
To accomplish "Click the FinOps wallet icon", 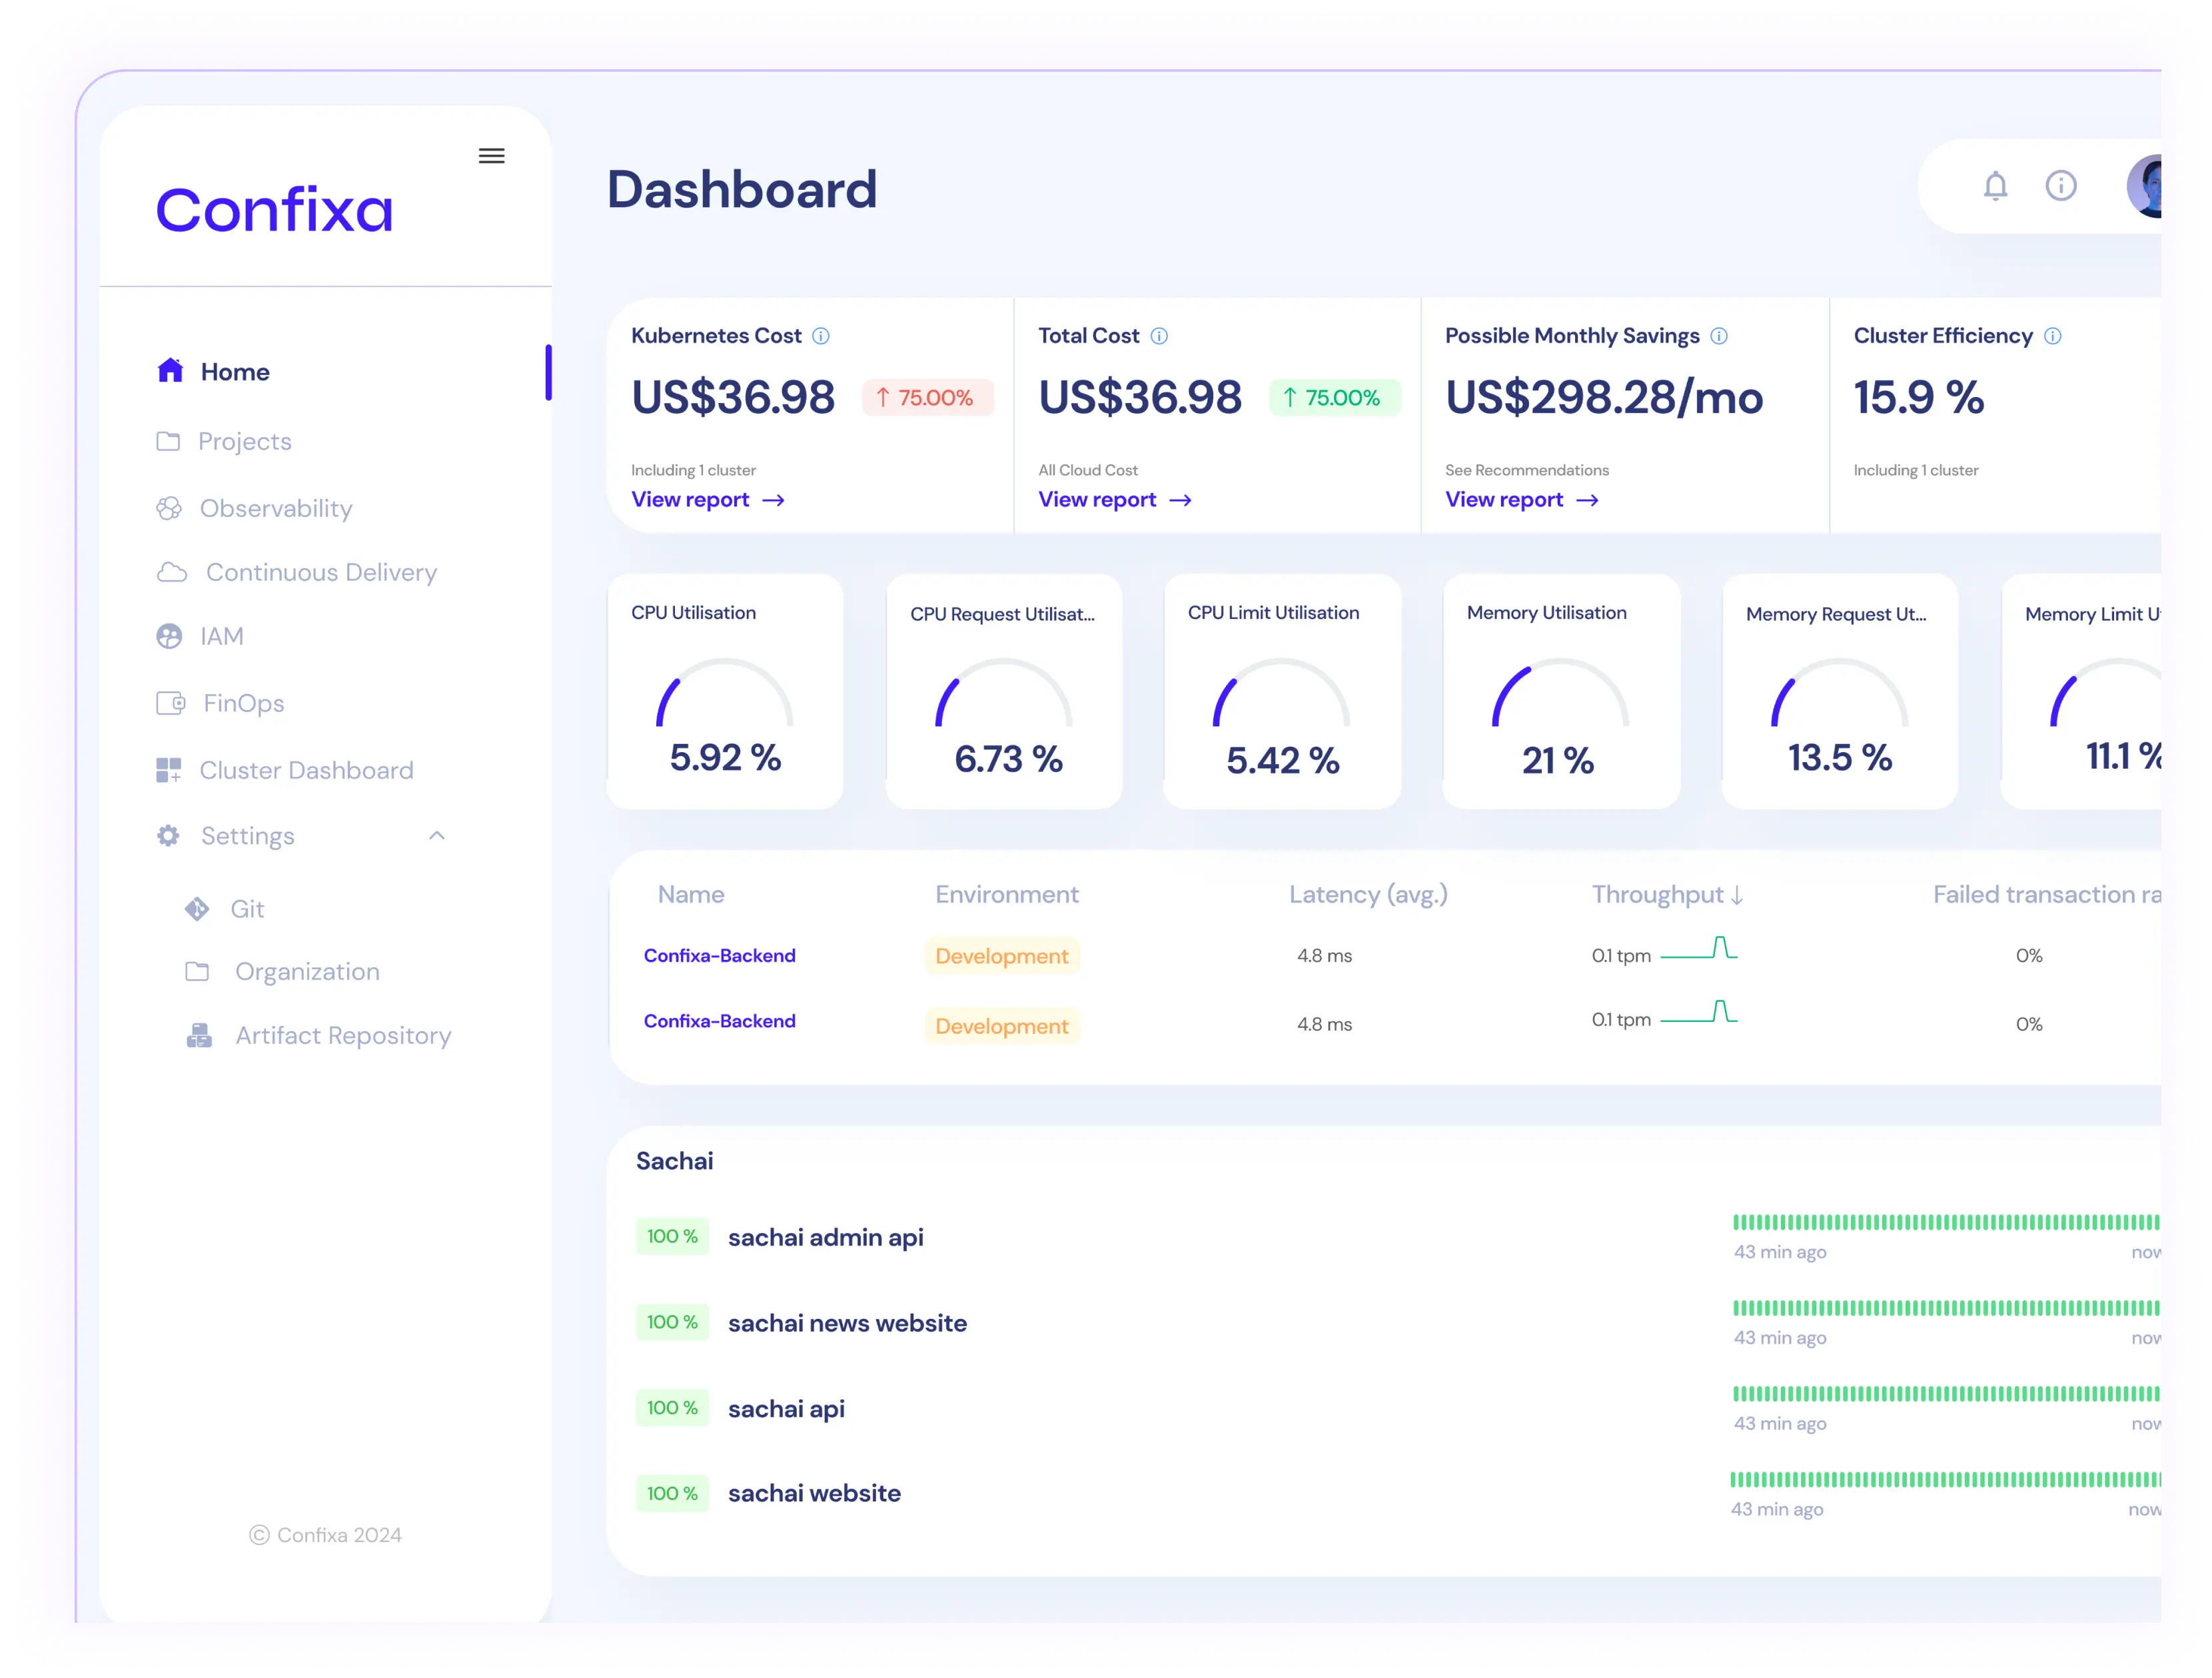I will tap(171, 703).
